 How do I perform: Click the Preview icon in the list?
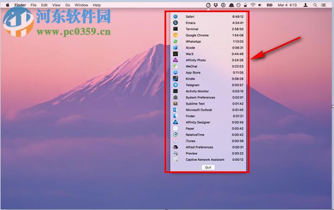pyautogui.click(x=176, y=153)
